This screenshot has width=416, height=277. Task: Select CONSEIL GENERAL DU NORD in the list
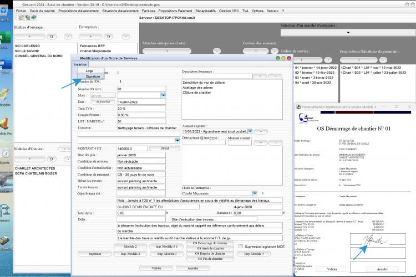[x=39, y=56]
